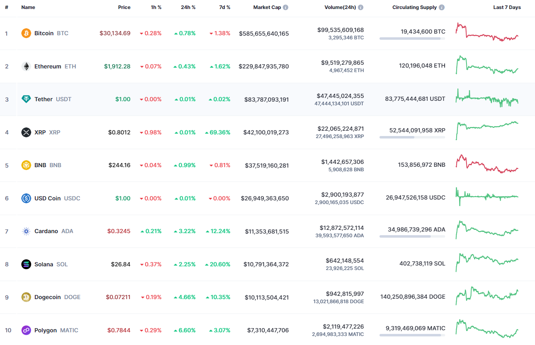Screen dimensions: 535x345
Task: Click the Bitcoin 7-day sparkline chart
Action: 486,33
